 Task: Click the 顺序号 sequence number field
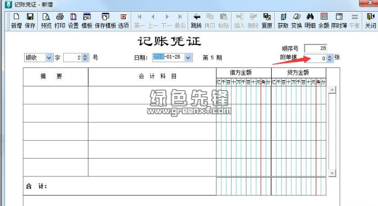315,48
